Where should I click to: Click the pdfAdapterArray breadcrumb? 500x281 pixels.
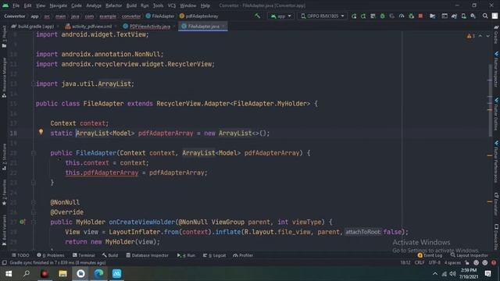[x=198, y=16]
